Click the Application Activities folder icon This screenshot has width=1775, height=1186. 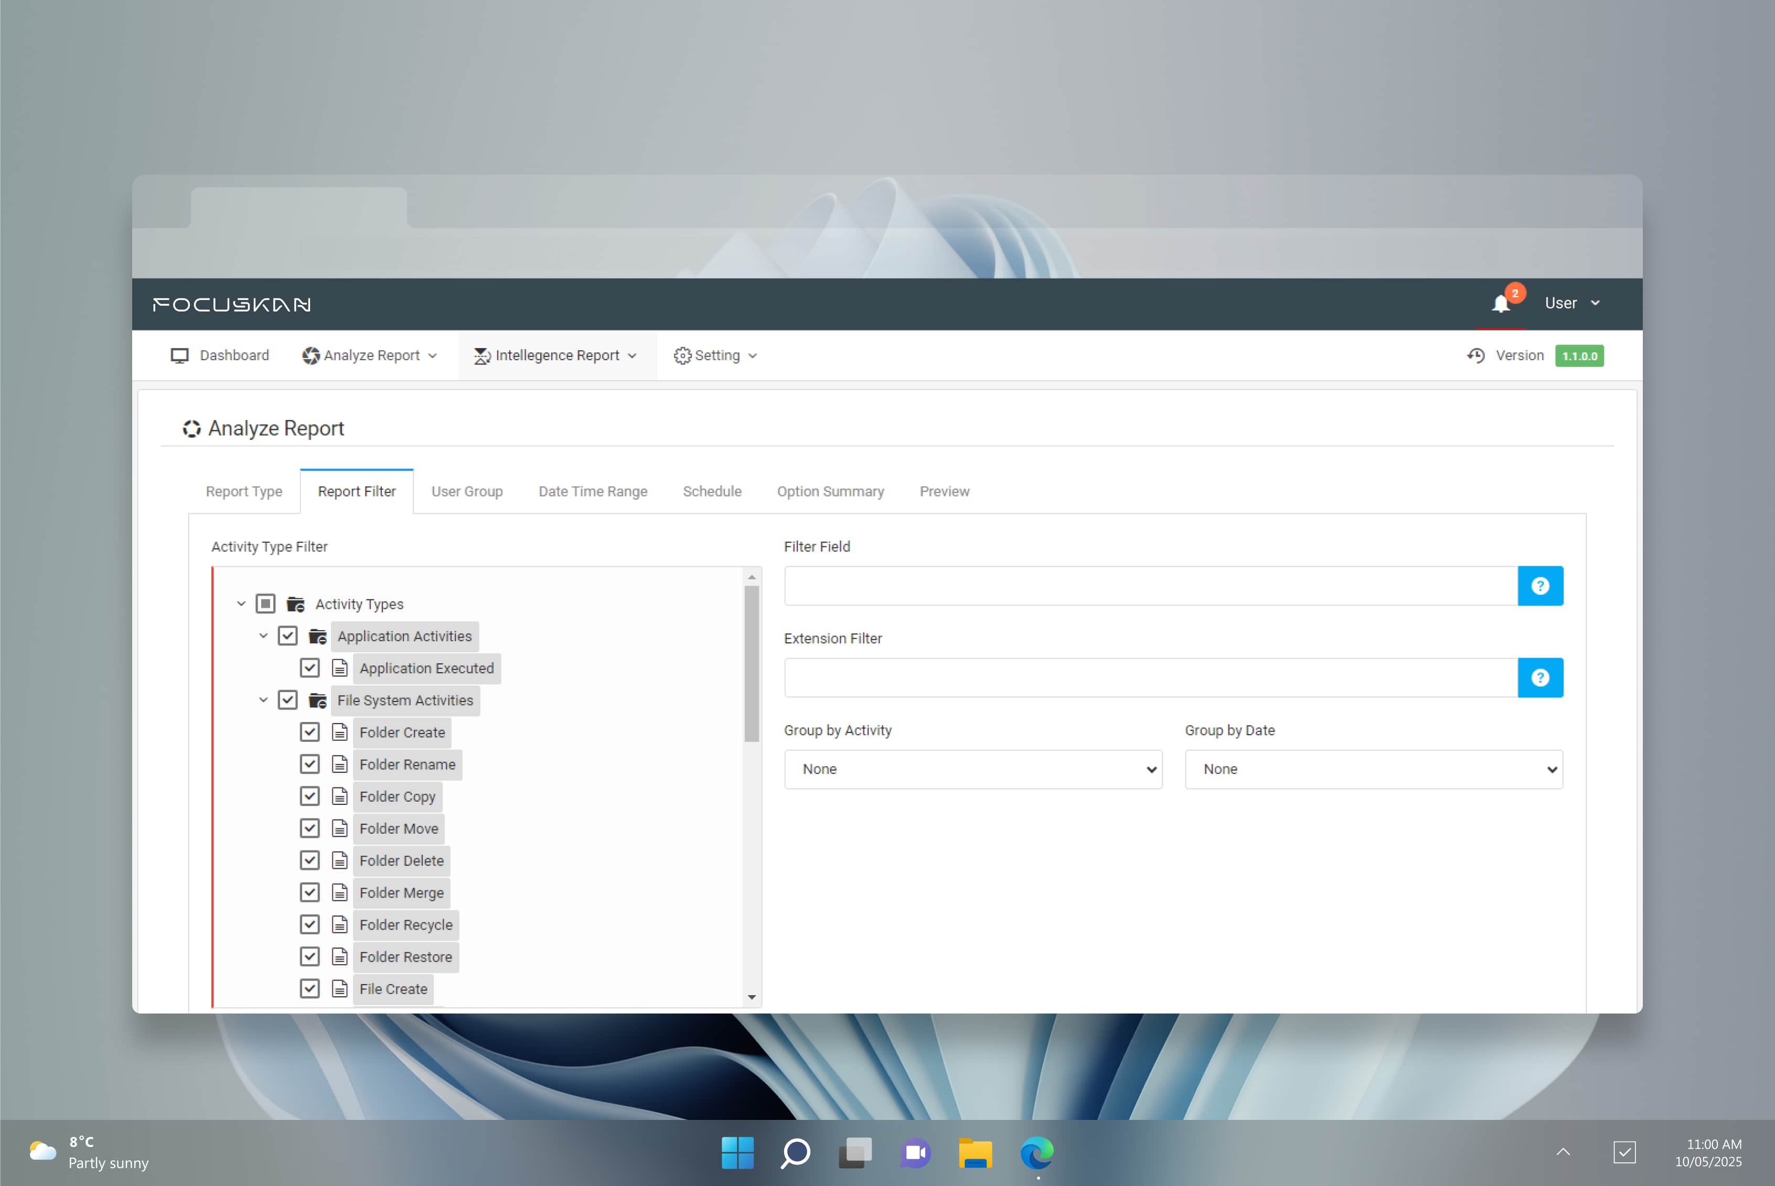pyautogui.click(x=318, y=636)
